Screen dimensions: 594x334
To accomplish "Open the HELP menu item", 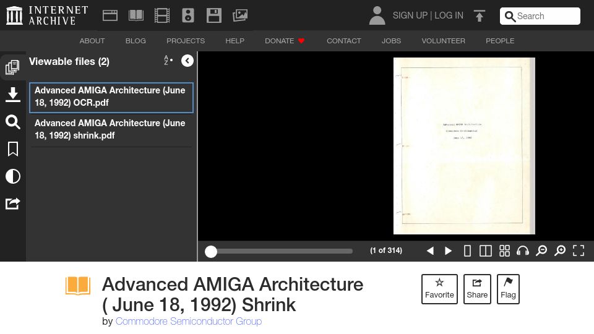I will tap(235, 41).
